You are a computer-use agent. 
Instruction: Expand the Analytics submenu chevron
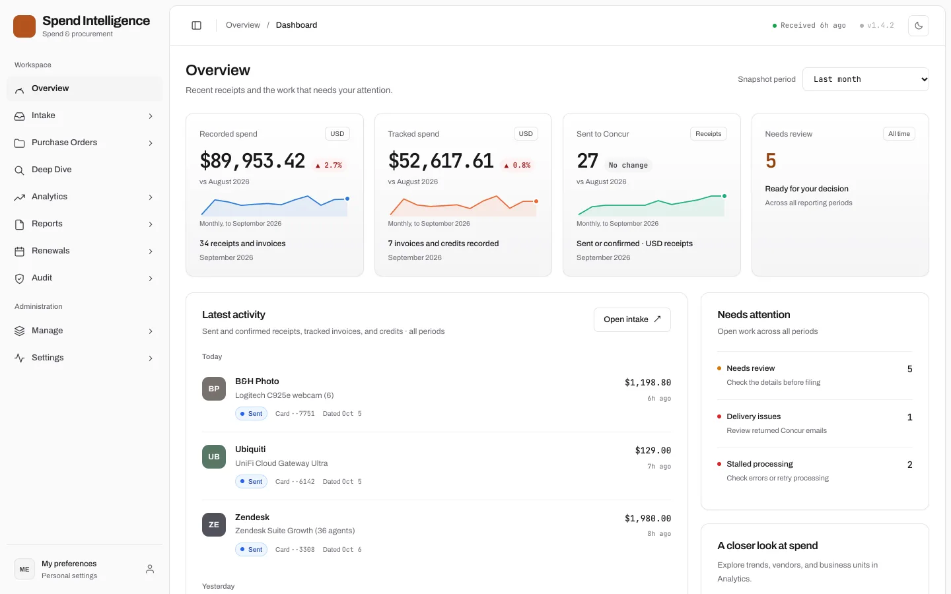point(151,197)
